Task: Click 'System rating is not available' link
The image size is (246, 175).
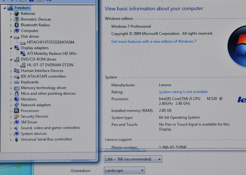Action: pyautogui.click(x=183, y=92)
